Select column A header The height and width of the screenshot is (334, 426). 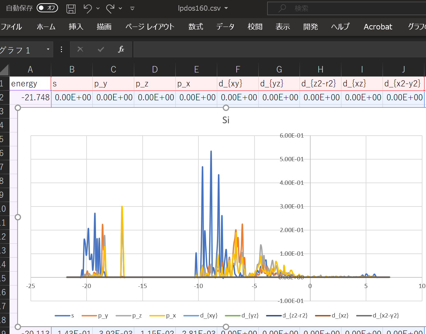[30, 70]
